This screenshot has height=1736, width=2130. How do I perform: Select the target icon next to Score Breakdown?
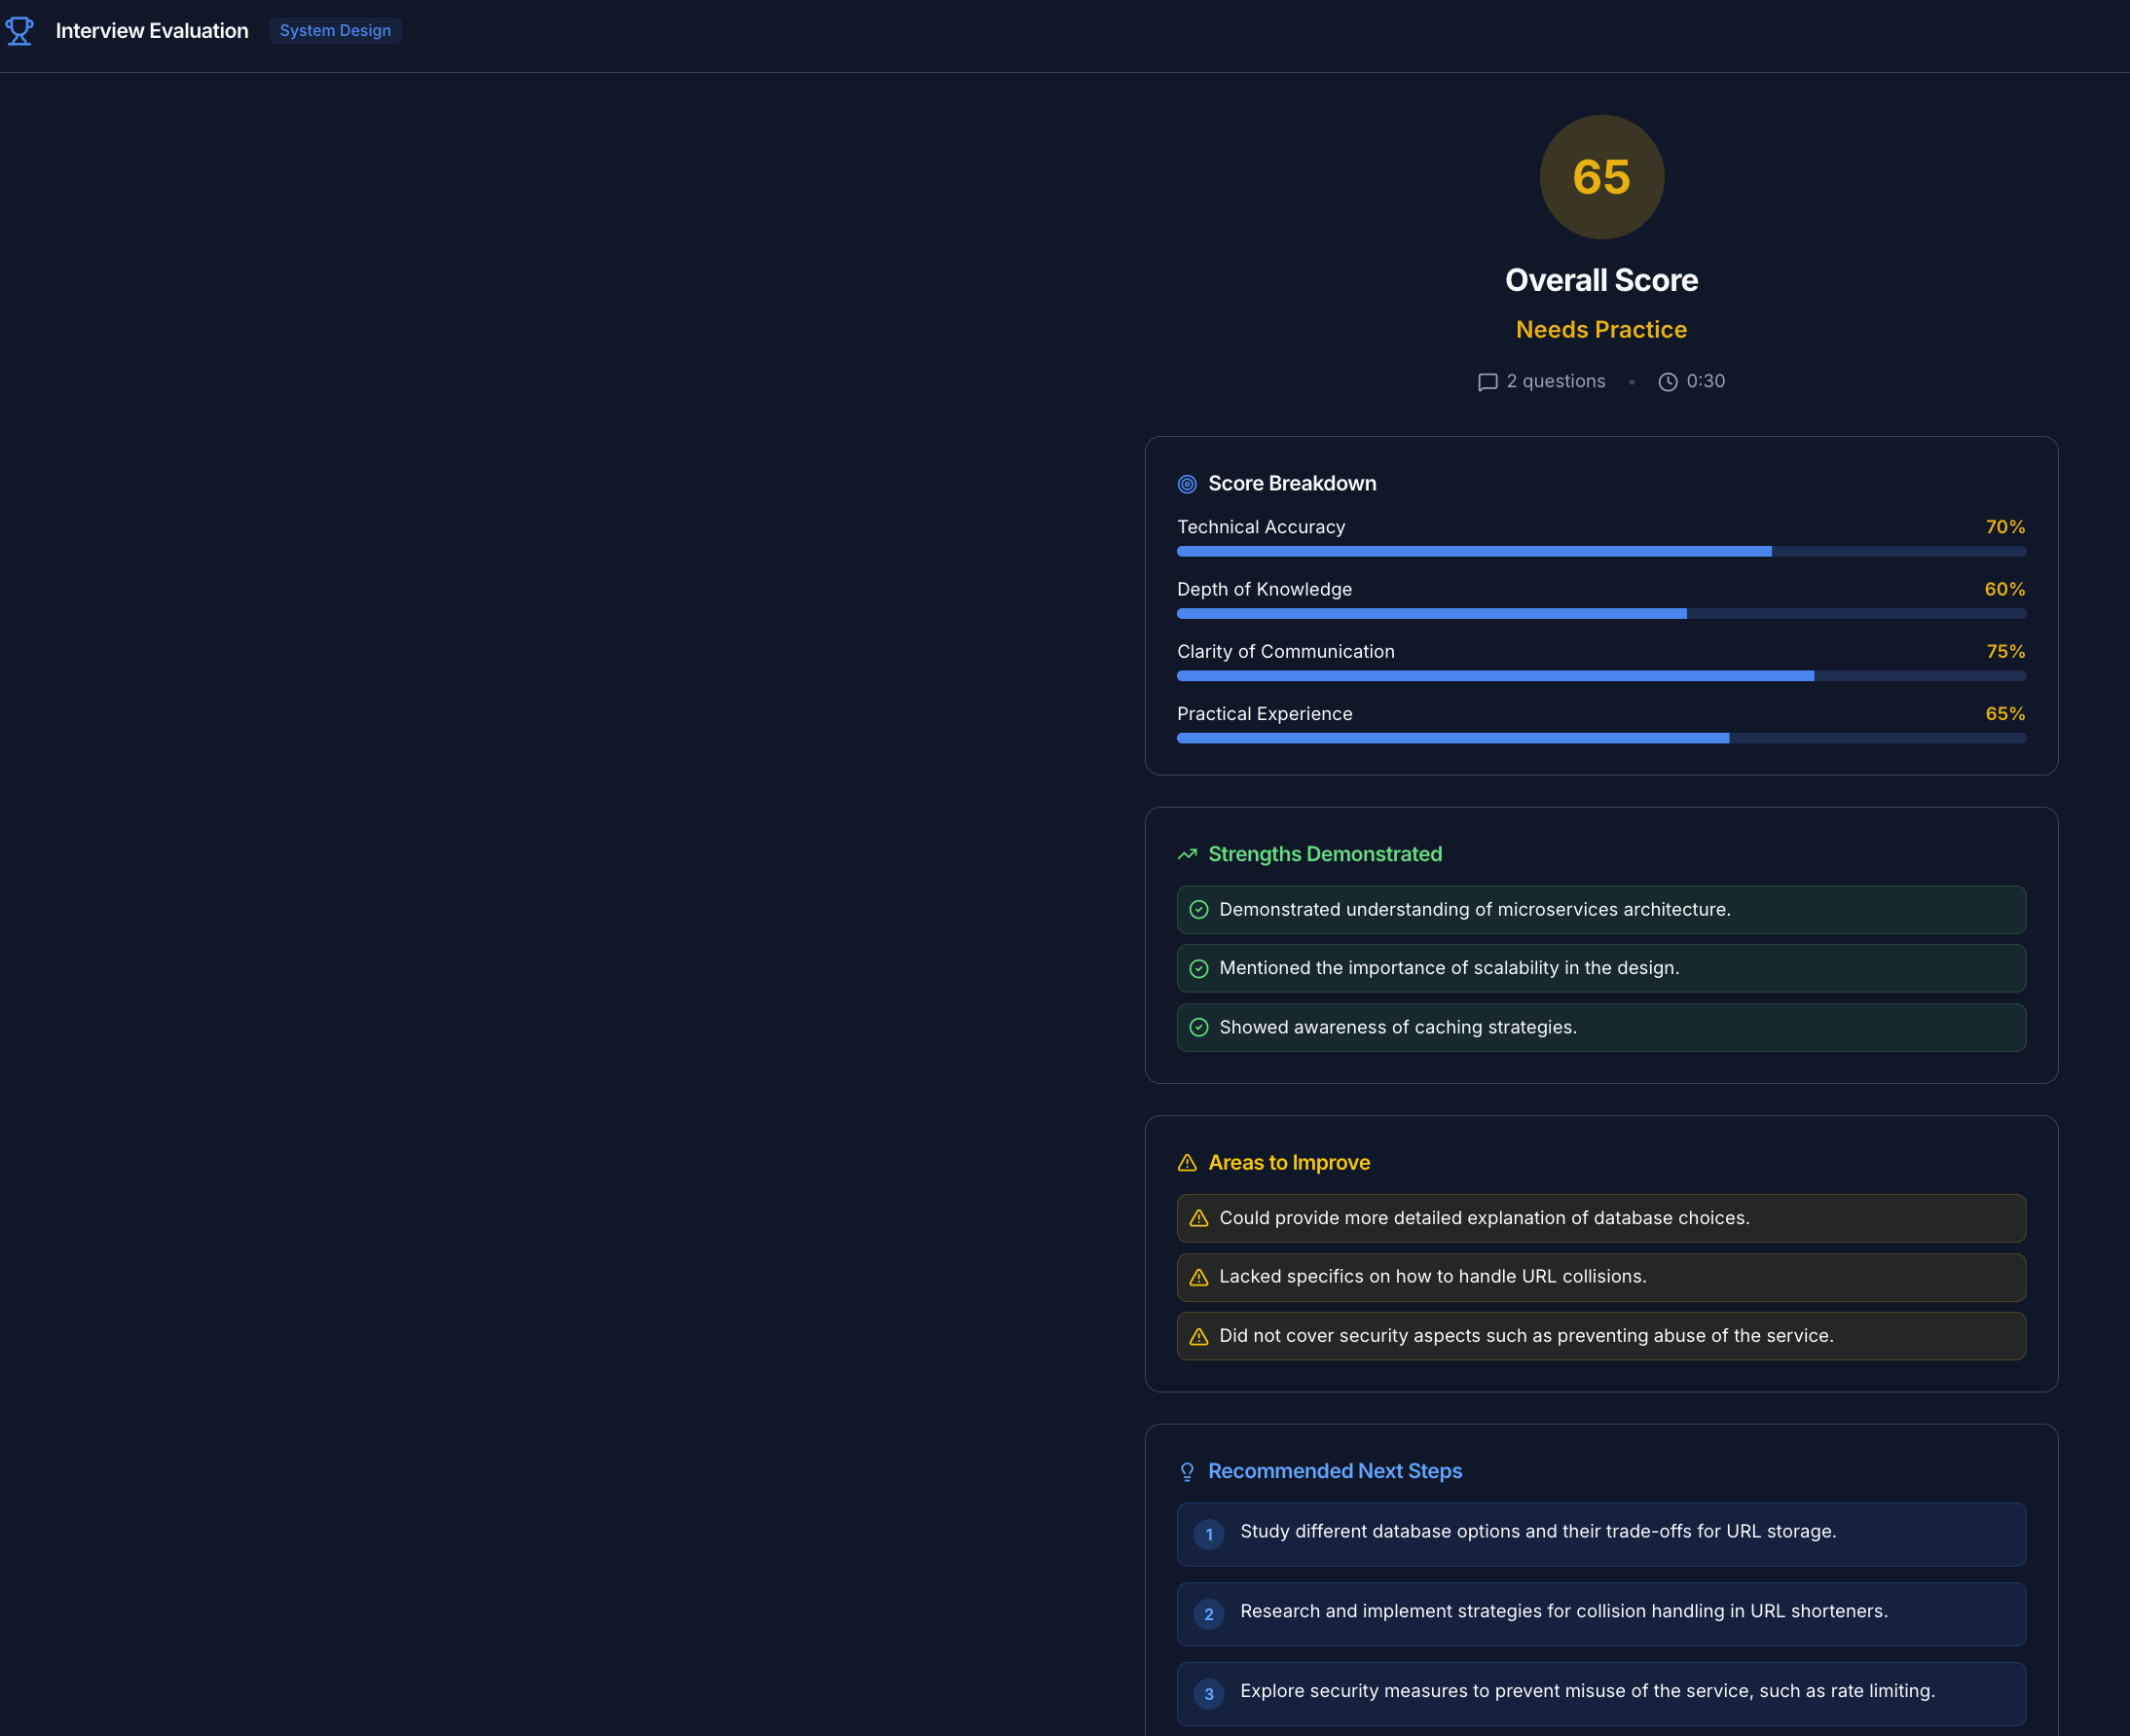coord(1188,483)
